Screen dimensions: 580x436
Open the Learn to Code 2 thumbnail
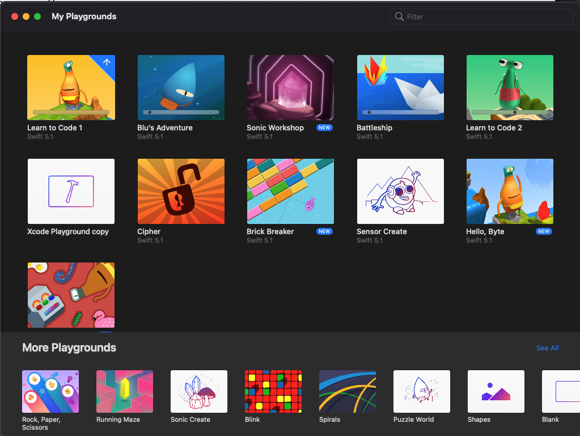510,88
